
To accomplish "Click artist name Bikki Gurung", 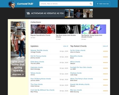I will point(75,92).
